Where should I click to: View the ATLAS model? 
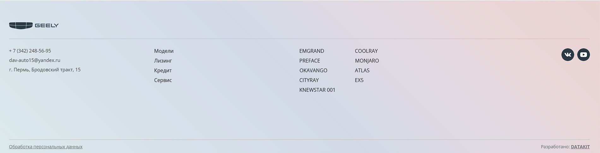[362, 70]
